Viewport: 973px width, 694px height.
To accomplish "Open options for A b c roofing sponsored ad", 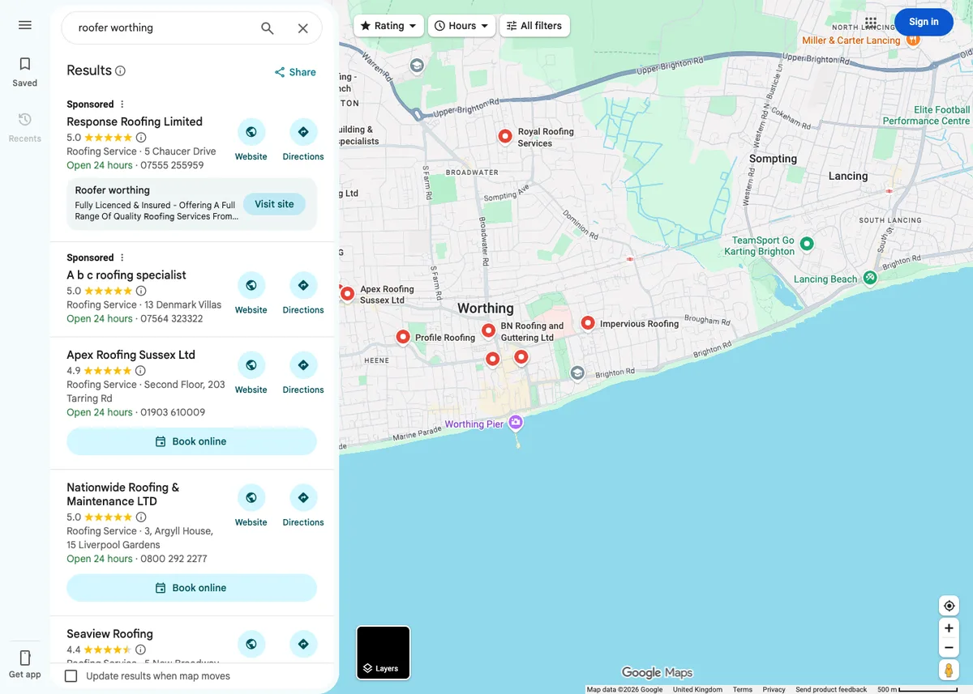I will (122, 258).
